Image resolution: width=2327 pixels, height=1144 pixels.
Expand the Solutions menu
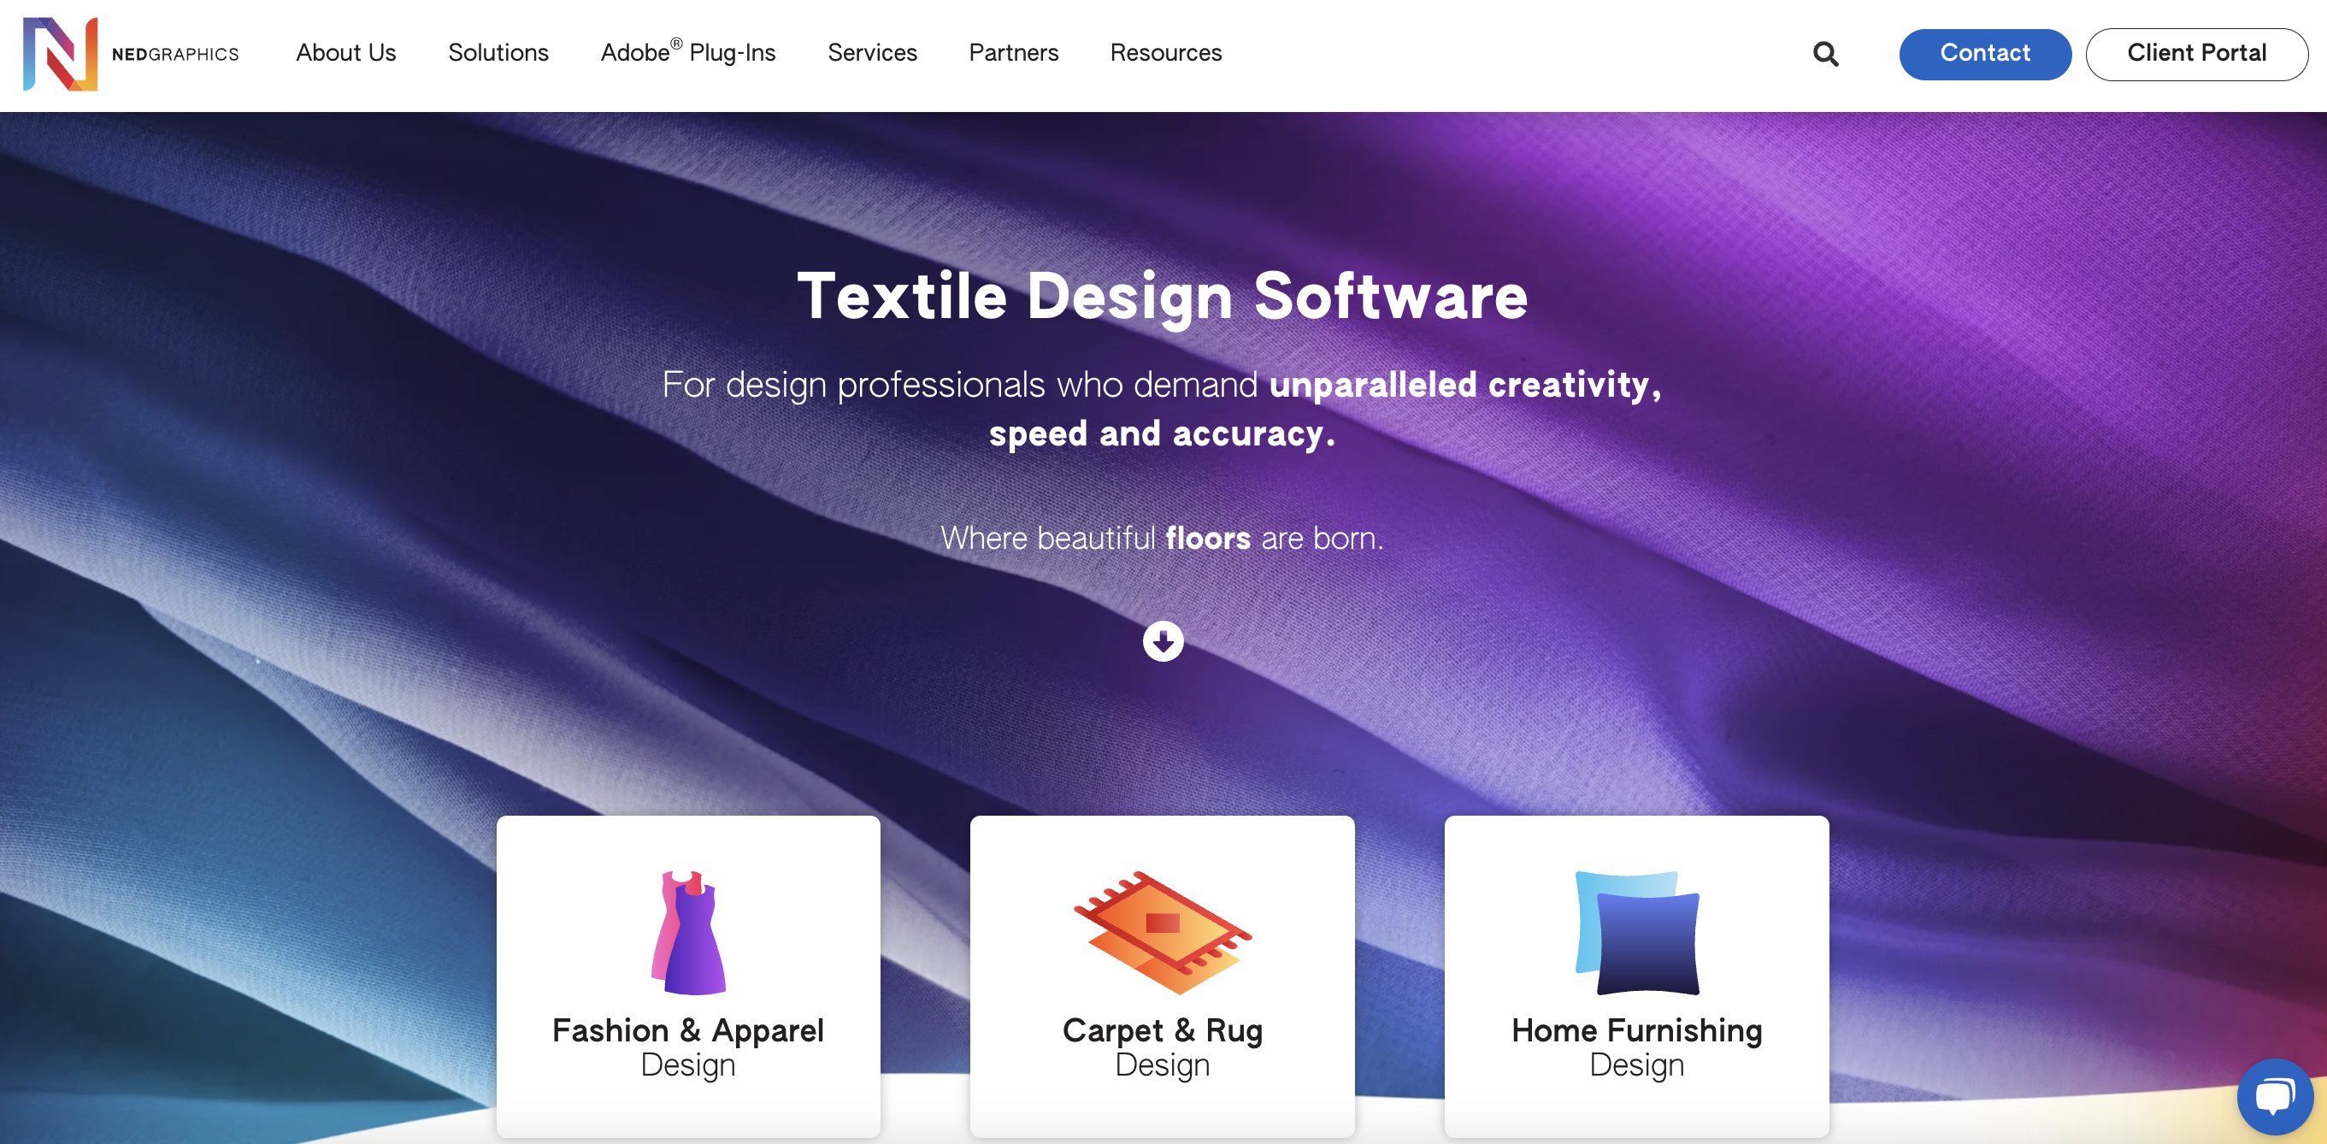click(498, 53)
